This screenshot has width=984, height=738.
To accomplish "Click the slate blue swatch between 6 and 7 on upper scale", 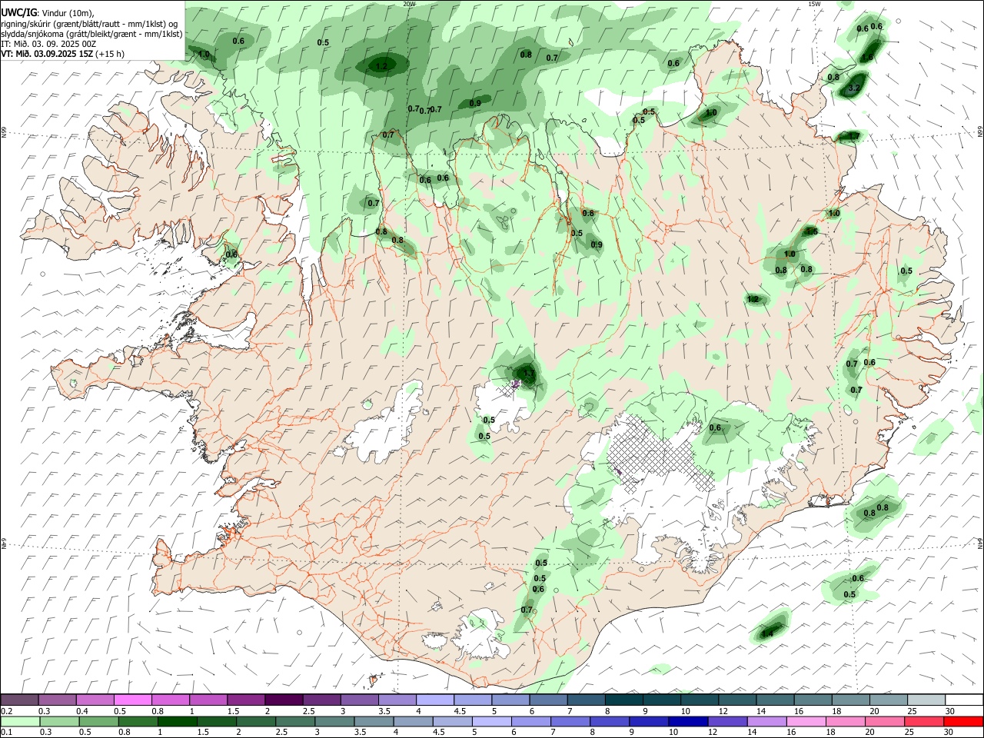I will click(549, 700).
